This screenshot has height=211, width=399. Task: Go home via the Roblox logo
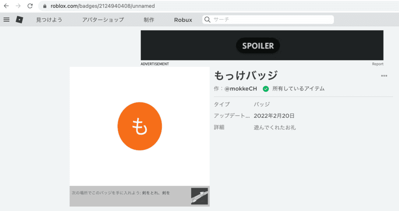click(x=19, y=19)
